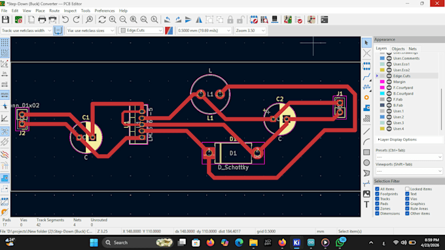The width and height of the screenshot is (445, 250).
Task: Select the Draw Circle tool
Action: point(366,163)
